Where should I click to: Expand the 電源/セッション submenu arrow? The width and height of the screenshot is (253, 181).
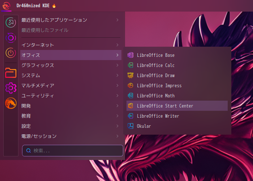pyautogui.click(x=117, y=136)
